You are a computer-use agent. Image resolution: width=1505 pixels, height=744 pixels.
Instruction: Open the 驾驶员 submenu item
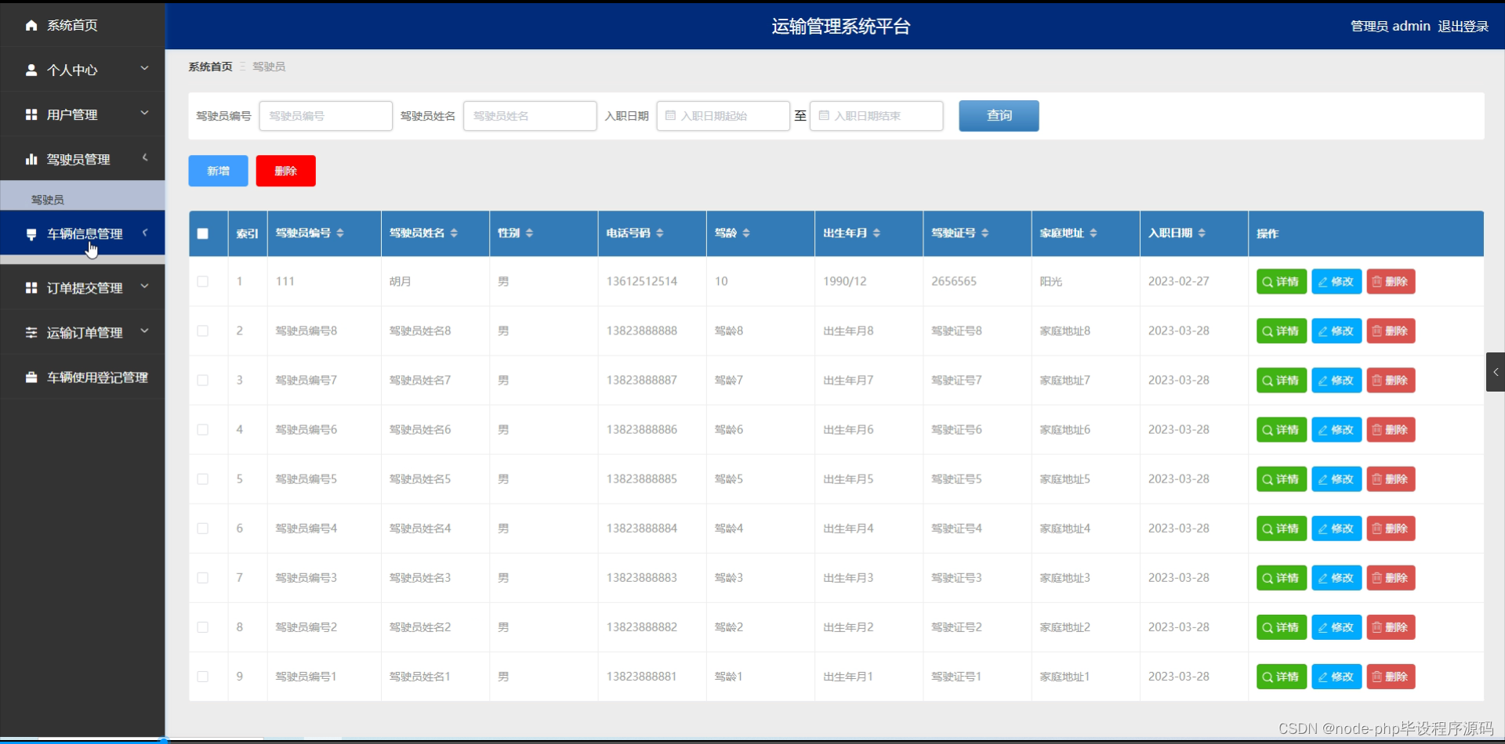[47, 198]
